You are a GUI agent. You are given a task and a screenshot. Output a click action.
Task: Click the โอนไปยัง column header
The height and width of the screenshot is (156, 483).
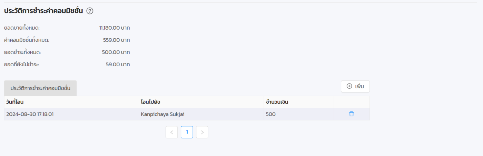(x=150, y=102)
